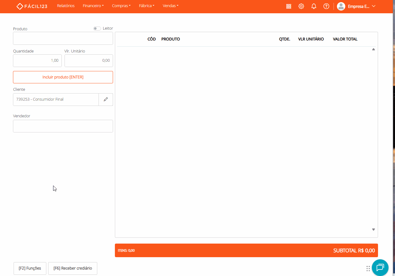The image size is (395, 276).
Task: Click Incluir produto [ENTER] button
Action: click(63, 77)
